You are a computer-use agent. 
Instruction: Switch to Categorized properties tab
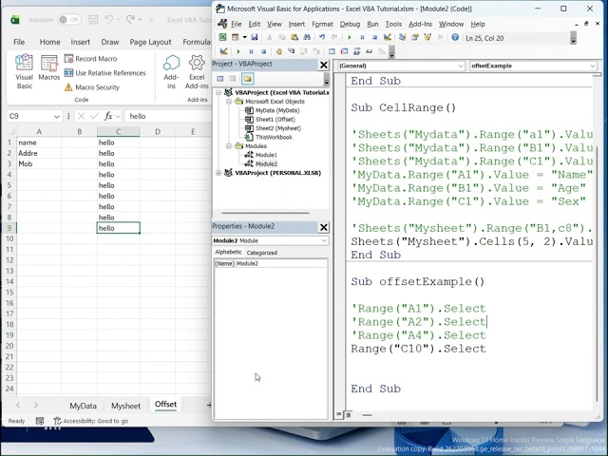pos(262,253)
